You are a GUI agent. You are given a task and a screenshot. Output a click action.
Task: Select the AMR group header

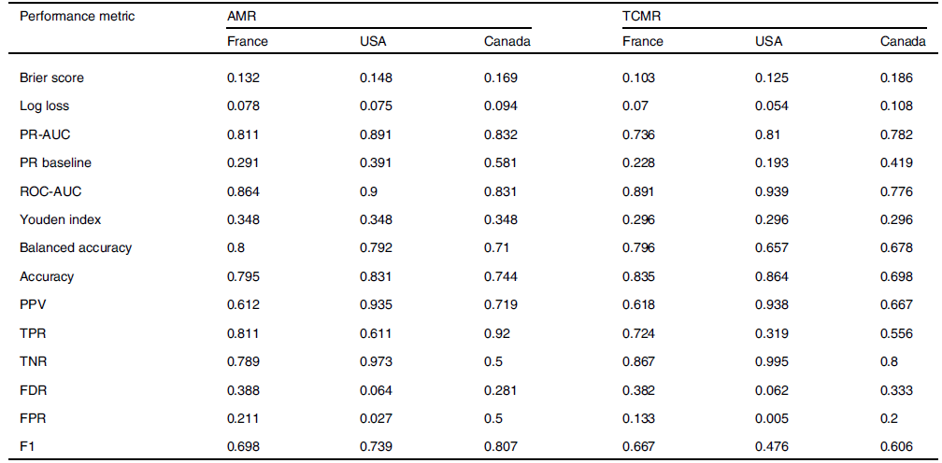[x=241, y=17]
